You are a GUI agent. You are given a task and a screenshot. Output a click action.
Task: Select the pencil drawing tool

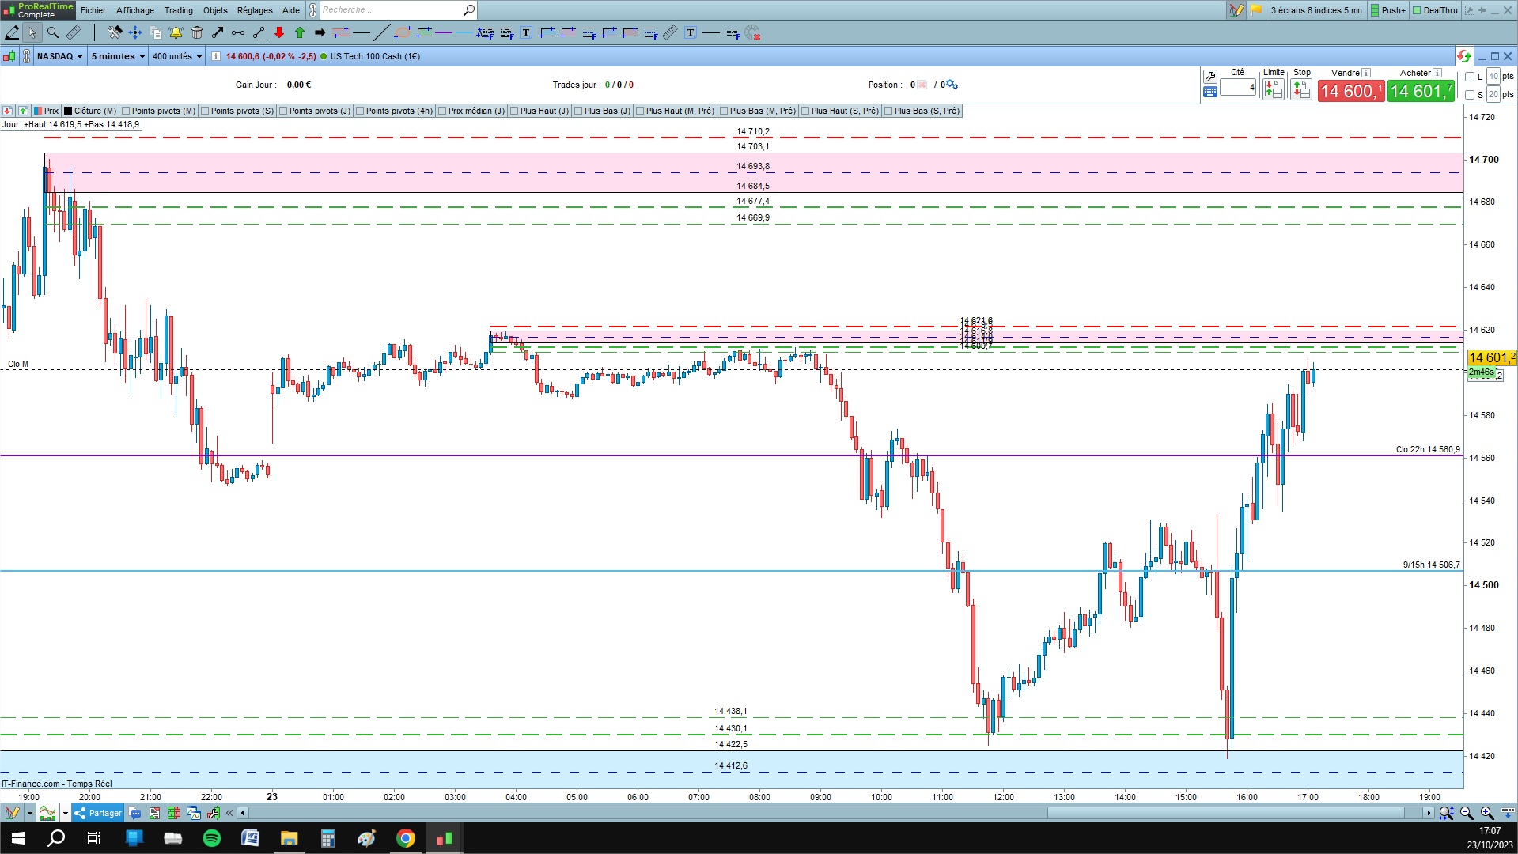[12, 32]
